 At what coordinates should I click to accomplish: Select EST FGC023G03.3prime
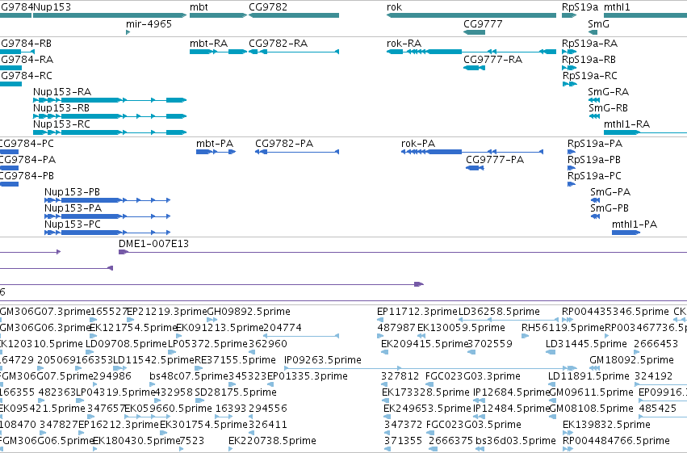pyautogui.click(x=429, y=384)
